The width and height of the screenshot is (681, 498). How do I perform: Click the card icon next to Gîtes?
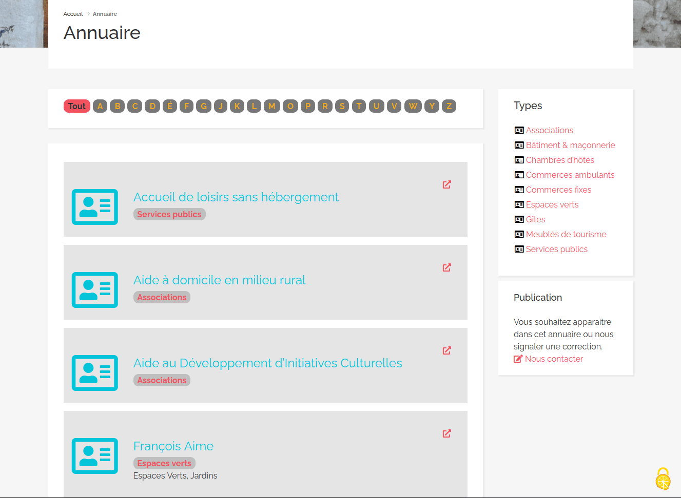[519, 219]
